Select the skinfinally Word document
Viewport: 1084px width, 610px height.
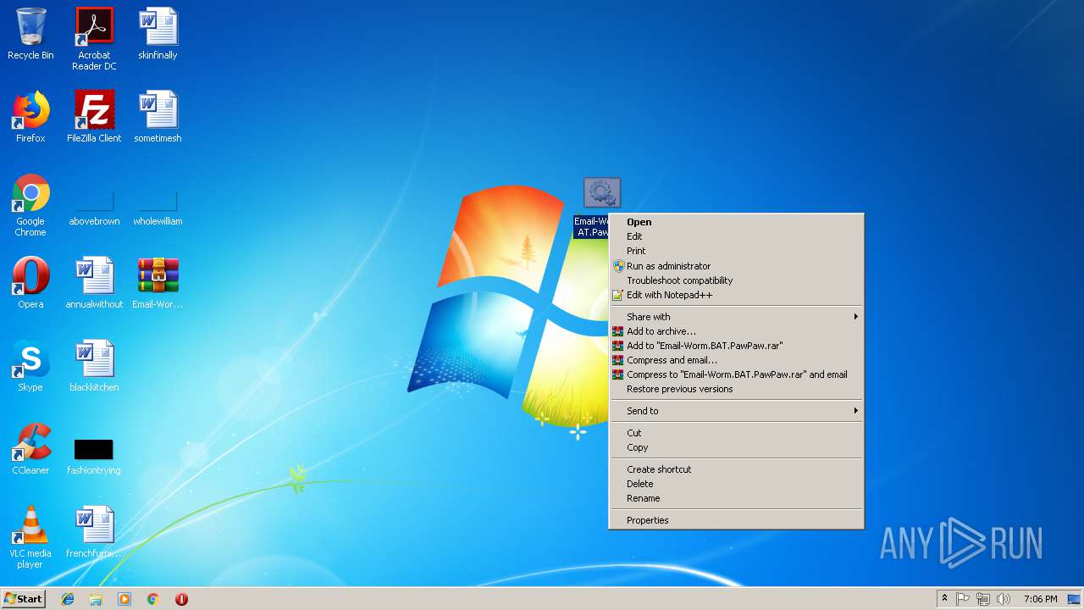click(x=158, y=34)
